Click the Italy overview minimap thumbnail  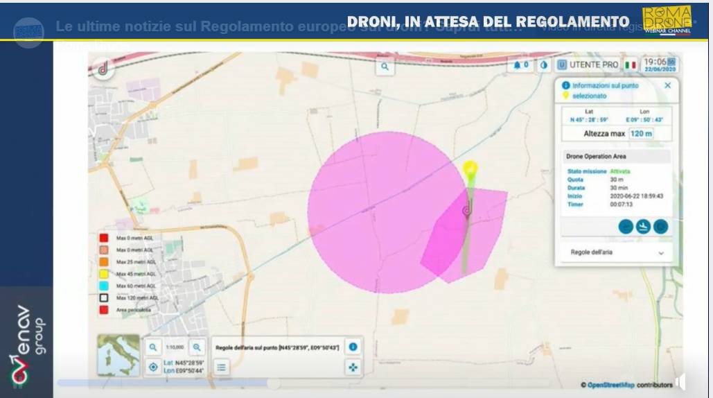118,354
